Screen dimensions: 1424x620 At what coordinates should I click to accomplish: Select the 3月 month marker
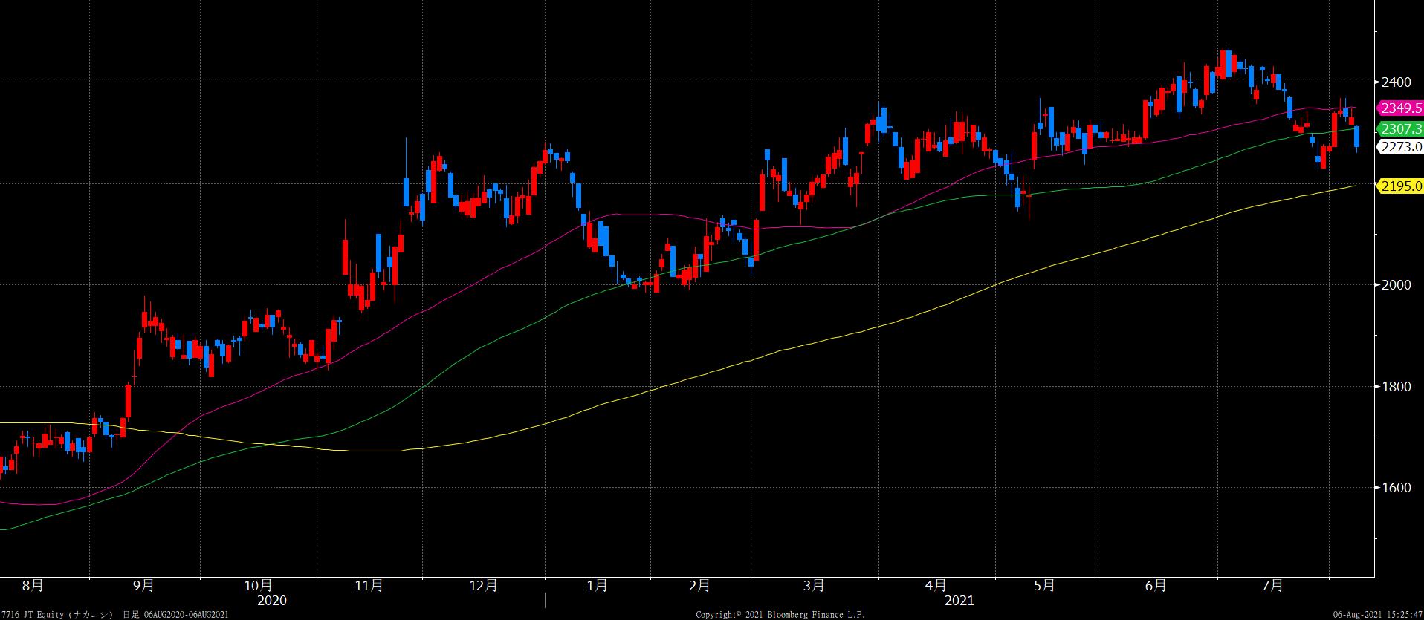coord(814,586)
